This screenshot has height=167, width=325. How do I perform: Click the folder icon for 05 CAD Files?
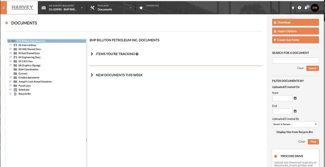[x=15, y=61]
